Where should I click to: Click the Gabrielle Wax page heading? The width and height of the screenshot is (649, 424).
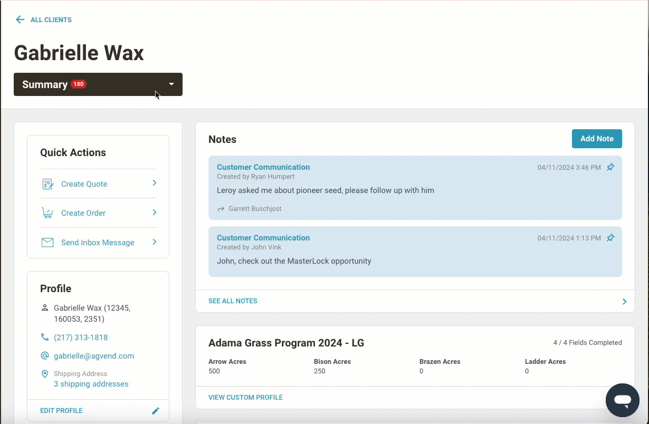79,53
